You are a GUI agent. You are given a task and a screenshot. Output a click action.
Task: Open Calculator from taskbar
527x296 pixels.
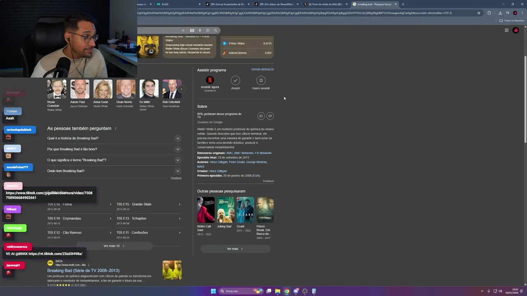point(314,291)
